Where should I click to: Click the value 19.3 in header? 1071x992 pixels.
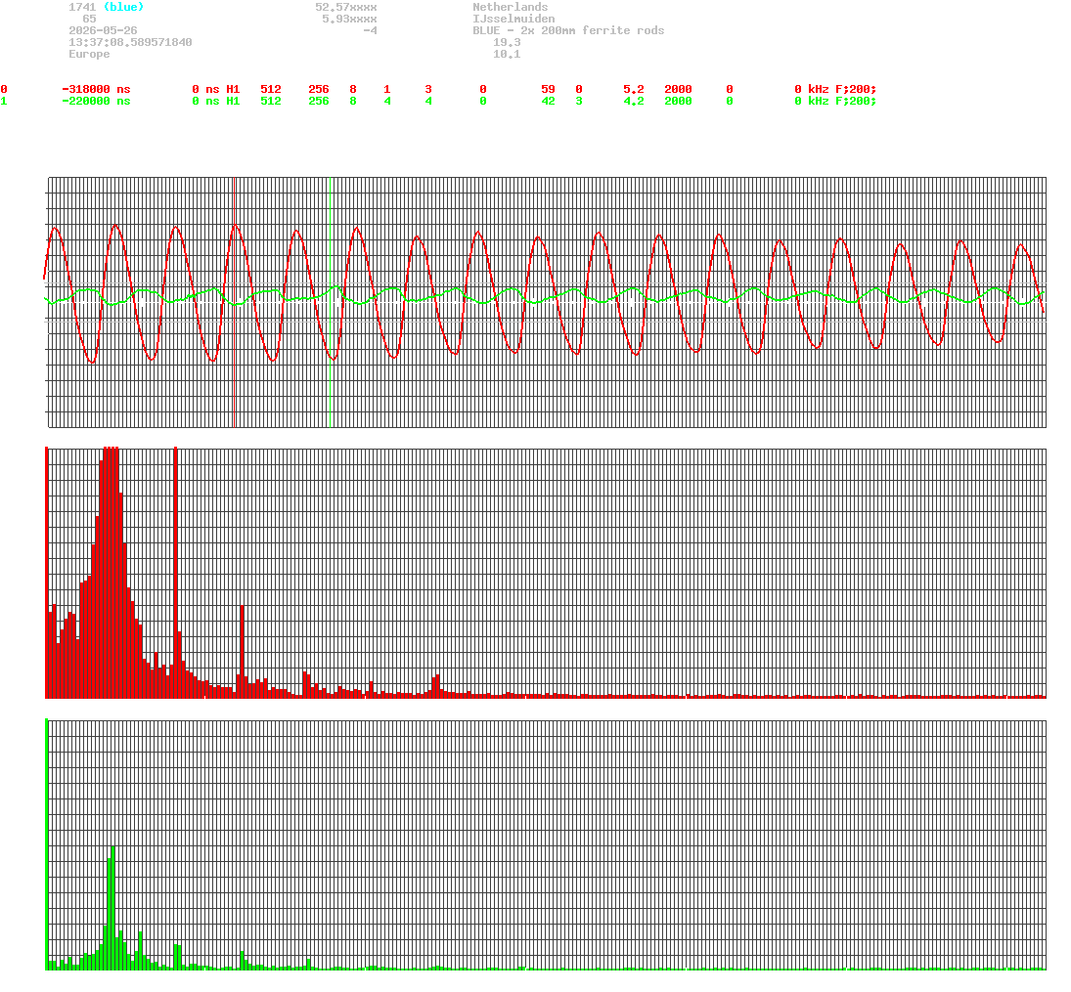506,42
